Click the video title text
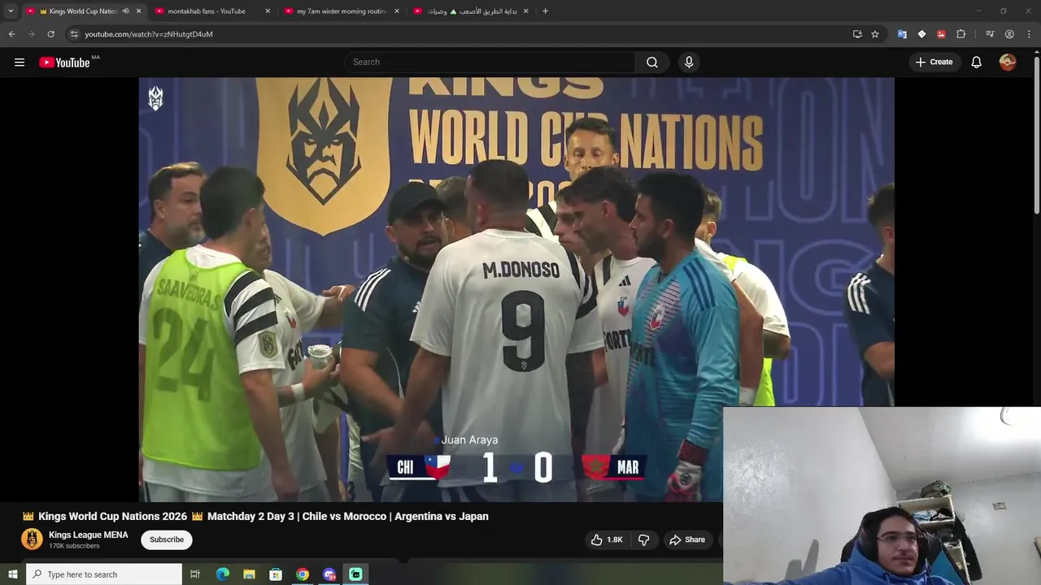 (x=255, y=516)
